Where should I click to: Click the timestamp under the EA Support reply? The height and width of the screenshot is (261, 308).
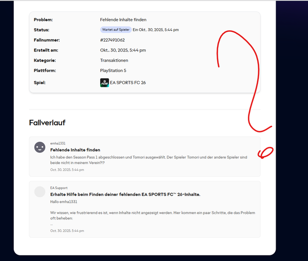tap(67, 231)
